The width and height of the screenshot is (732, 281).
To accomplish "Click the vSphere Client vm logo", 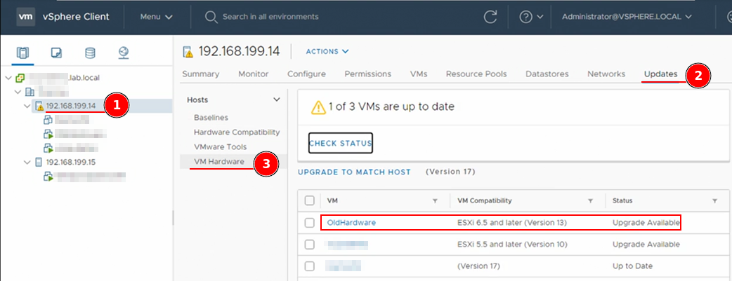I will coord(26,17).
